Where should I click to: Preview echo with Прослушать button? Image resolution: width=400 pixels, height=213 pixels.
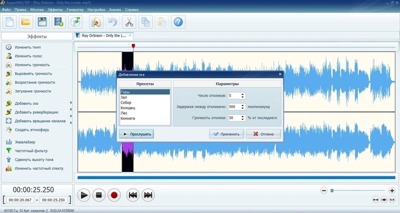click(x=136, y=134)
